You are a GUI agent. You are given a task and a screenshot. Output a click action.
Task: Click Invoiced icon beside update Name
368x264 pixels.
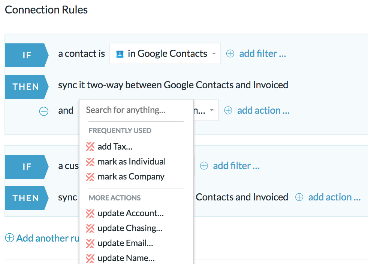click(x=90, y=258)
